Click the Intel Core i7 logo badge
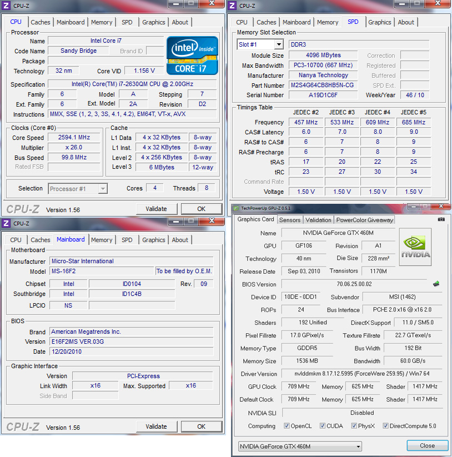Image resolution: width=452 pixels, height=457 pixels. pos(192,56)
